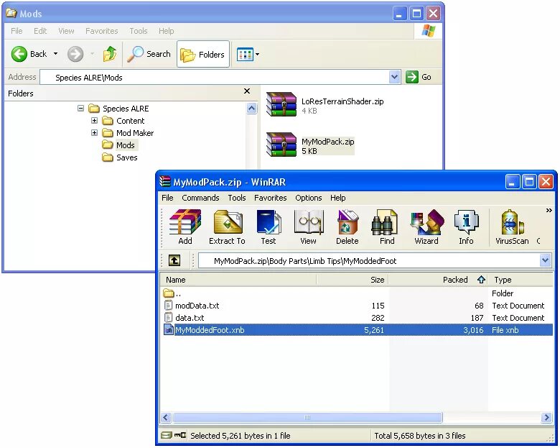
Task: Select LoResTerrainShader.zip archive icon
Action: tap(281, 104)
